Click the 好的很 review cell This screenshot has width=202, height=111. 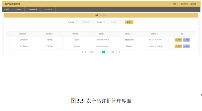click(77, 40)
